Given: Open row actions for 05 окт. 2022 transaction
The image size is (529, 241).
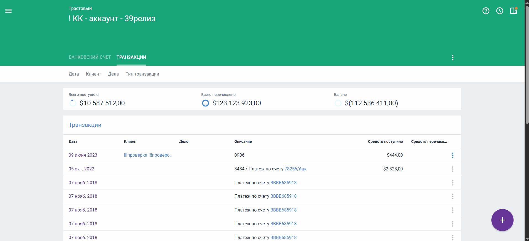Looking at the screenshot, I should [x=452, y=169].
